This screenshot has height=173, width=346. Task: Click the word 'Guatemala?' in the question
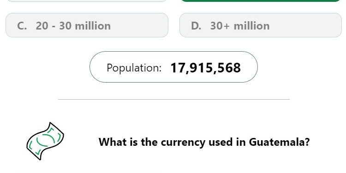click(x=280, y=142)
